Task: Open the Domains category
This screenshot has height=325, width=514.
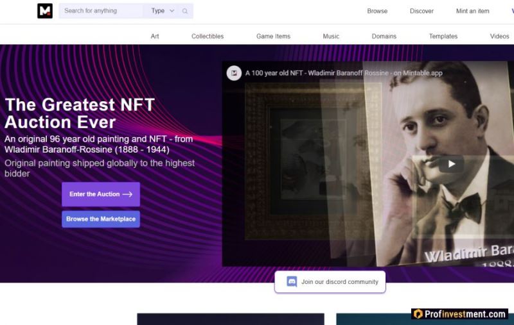Action: (x=384, y=37)
